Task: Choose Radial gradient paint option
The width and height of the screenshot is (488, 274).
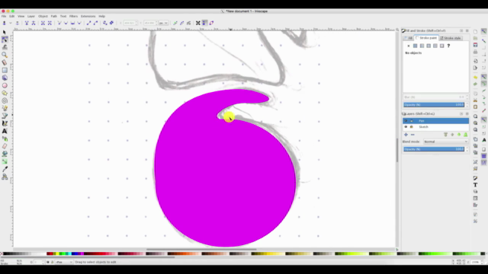Action: (429, 46)
